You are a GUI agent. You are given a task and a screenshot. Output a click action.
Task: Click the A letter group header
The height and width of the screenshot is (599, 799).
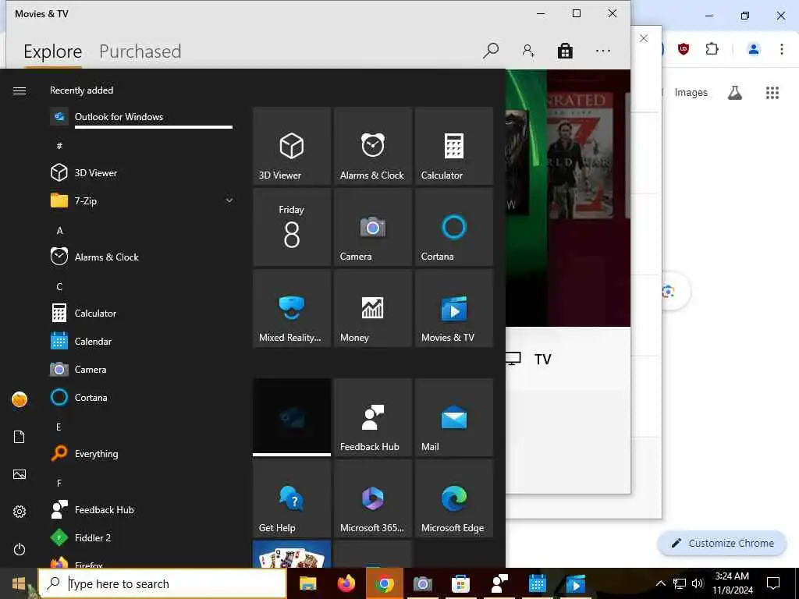59,230
